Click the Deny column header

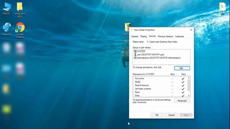coord(184,74)
